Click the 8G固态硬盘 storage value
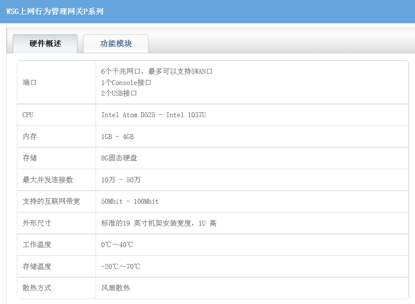The height and width of the screenshot is (304, 415). click(119, 158)
